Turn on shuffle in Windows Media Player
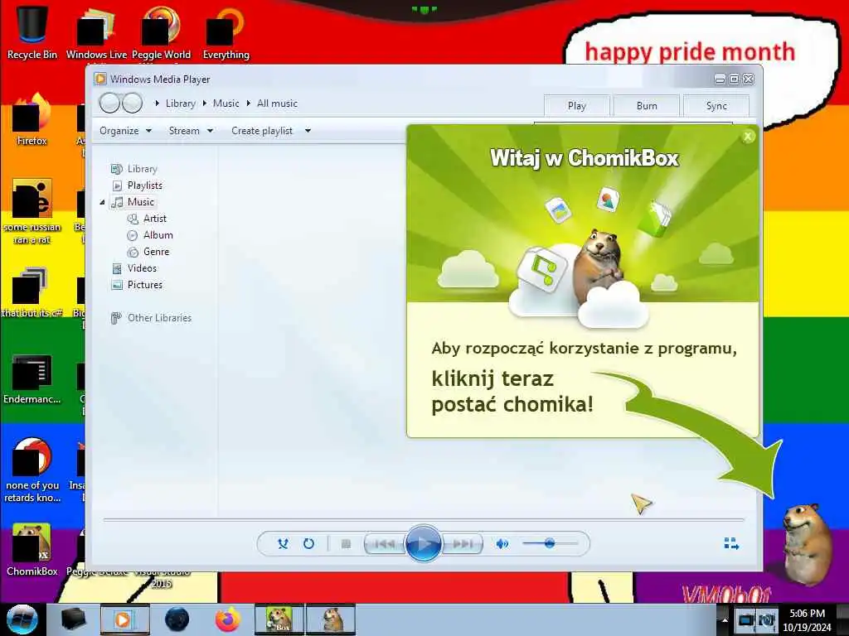Image resolution: width=849 pixels, height=636 pixels. [x=283, y=543]
